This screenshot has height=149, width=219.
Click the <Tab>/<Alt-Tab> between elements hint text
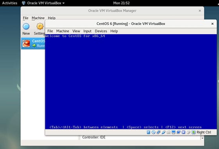click(x=84, y=127)
